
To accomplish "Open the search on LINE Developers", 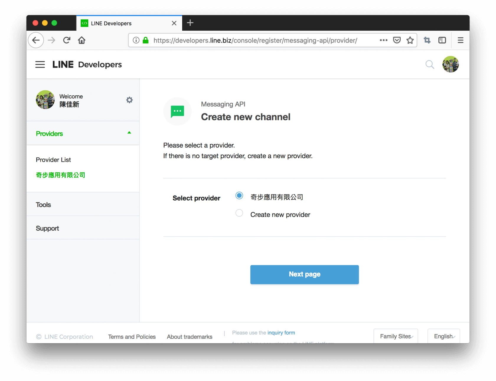I will click(430, 64).
